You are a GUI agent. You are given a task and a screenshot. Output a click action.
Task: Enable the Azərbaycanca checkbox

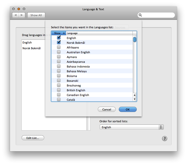point(59,61)
